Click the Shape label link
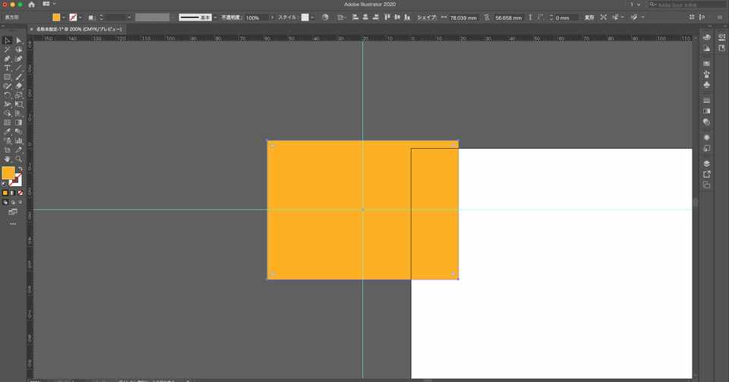 click(426, 17)
